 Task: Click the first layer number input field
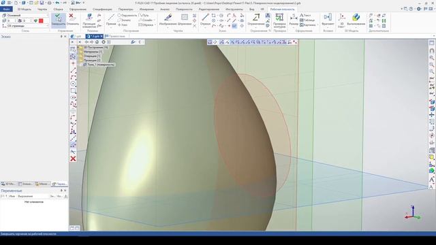coord(12,20)
